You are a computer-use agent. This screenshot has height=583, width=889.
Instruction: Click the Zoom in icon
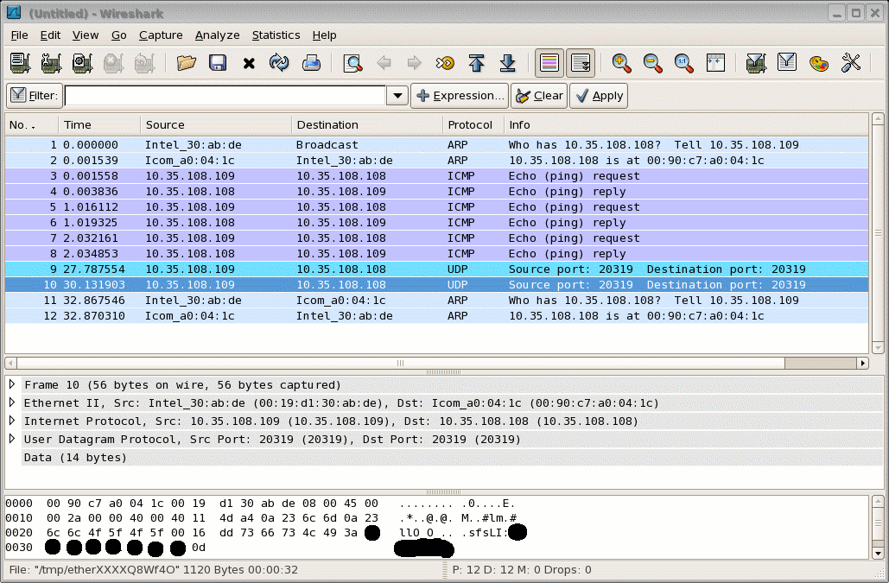tap(621, 63)
